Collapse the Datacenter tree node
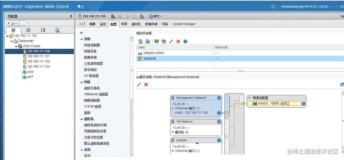 coord(12,41)
